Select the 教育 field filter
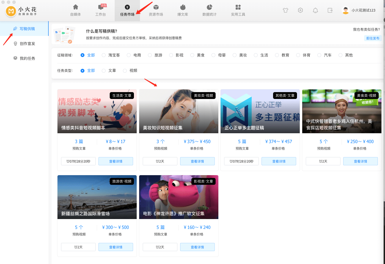The image size is (385, 264). (x=282, y=55)
